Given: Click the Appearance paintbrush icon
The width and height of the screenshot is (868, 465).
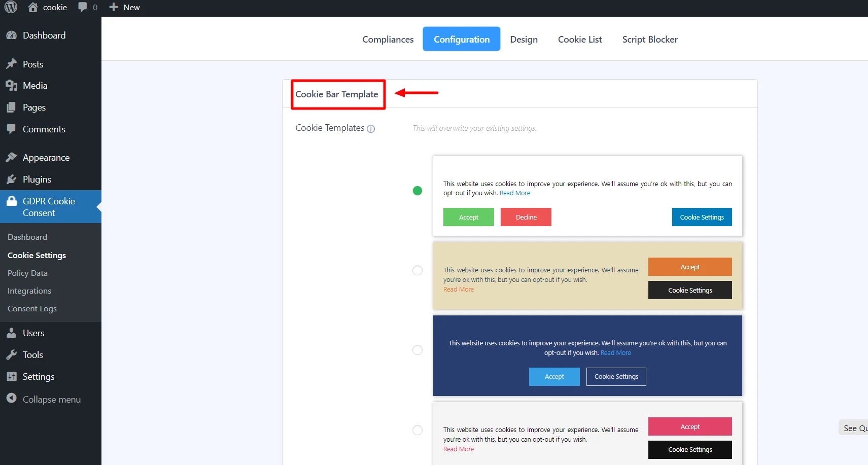Looking at the screenshot, I should tap(11, 158).
